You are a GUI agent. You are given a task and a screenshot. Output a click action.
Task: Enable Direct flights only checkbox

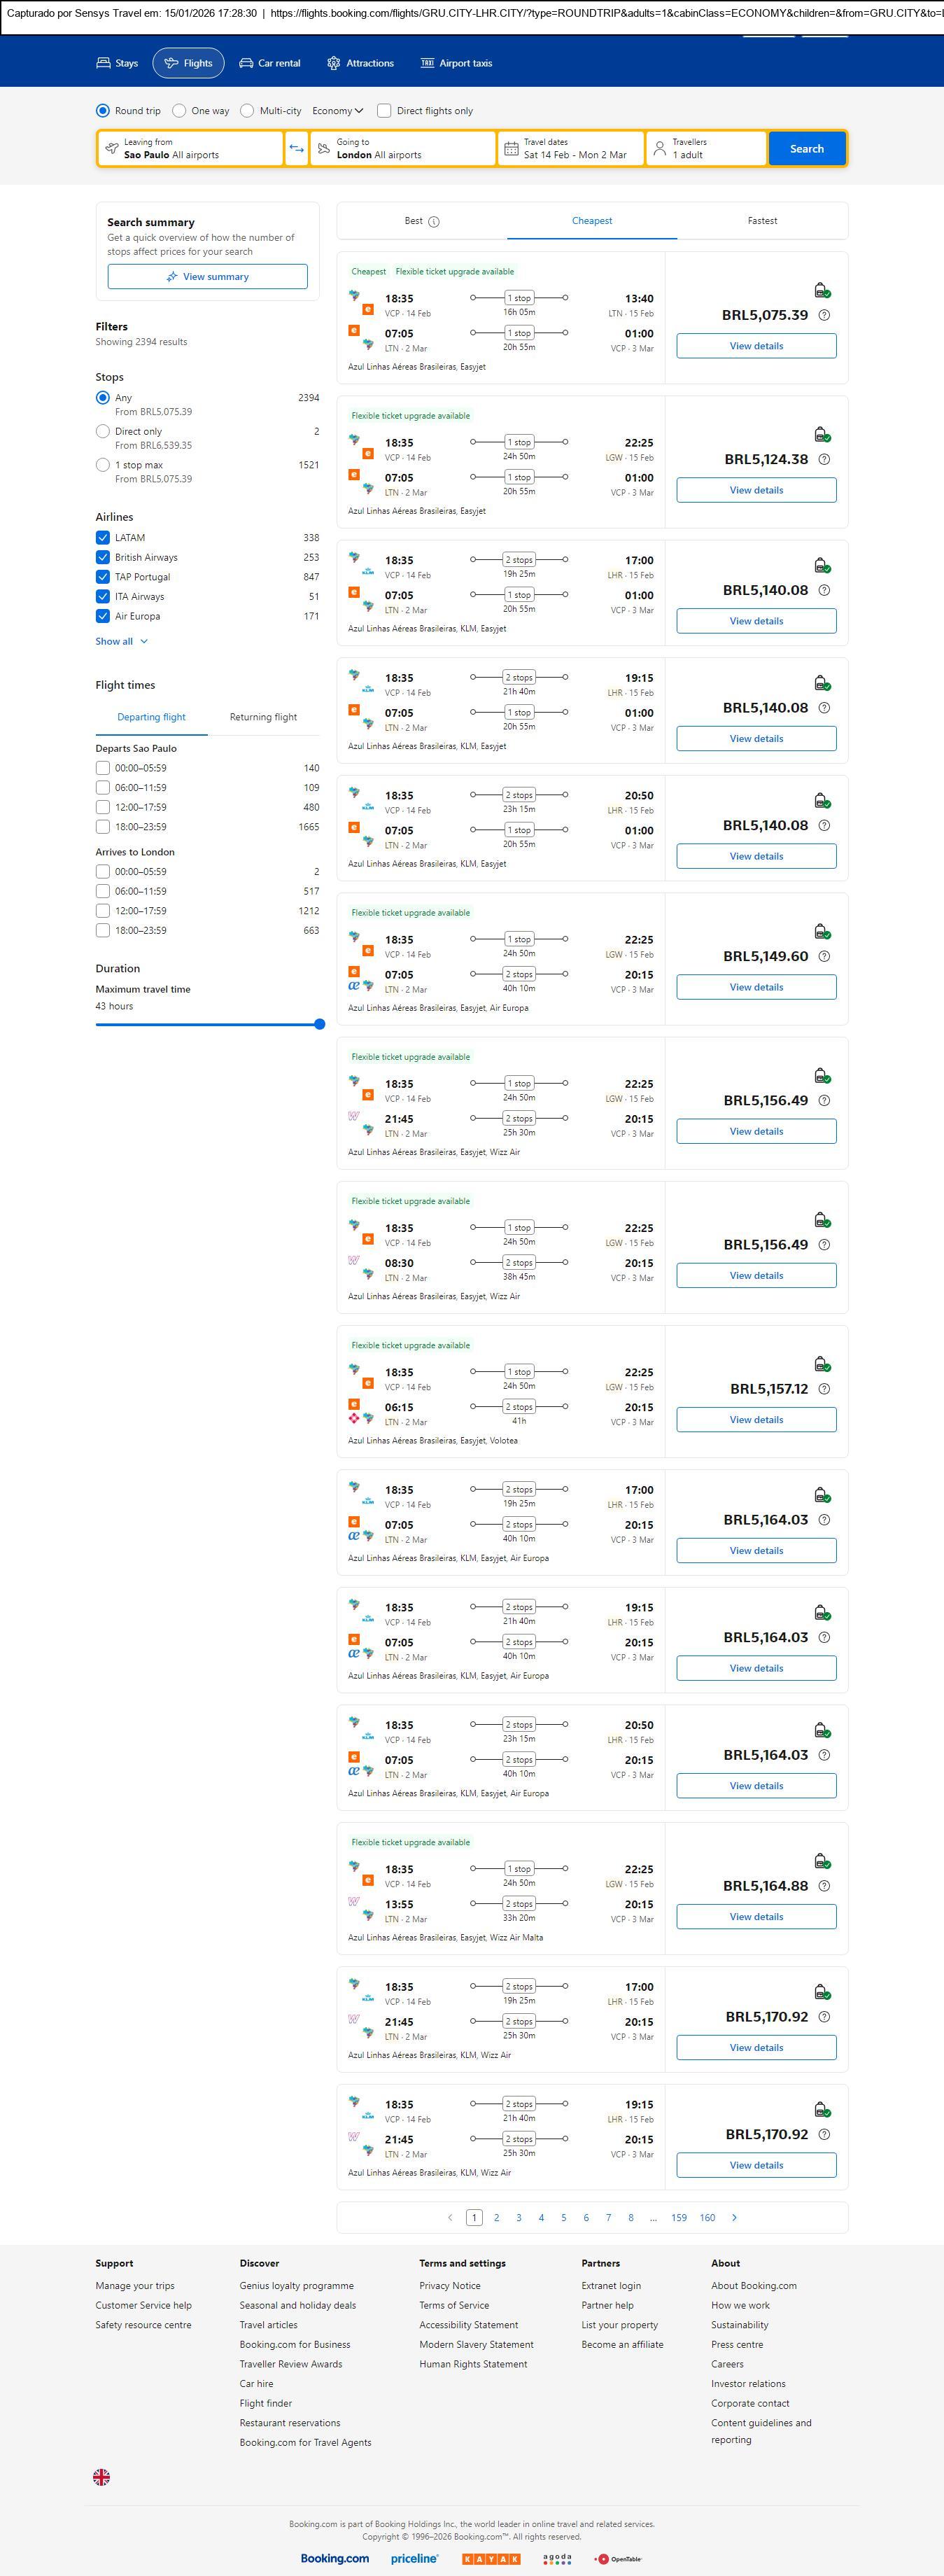[x=384, y=111]
